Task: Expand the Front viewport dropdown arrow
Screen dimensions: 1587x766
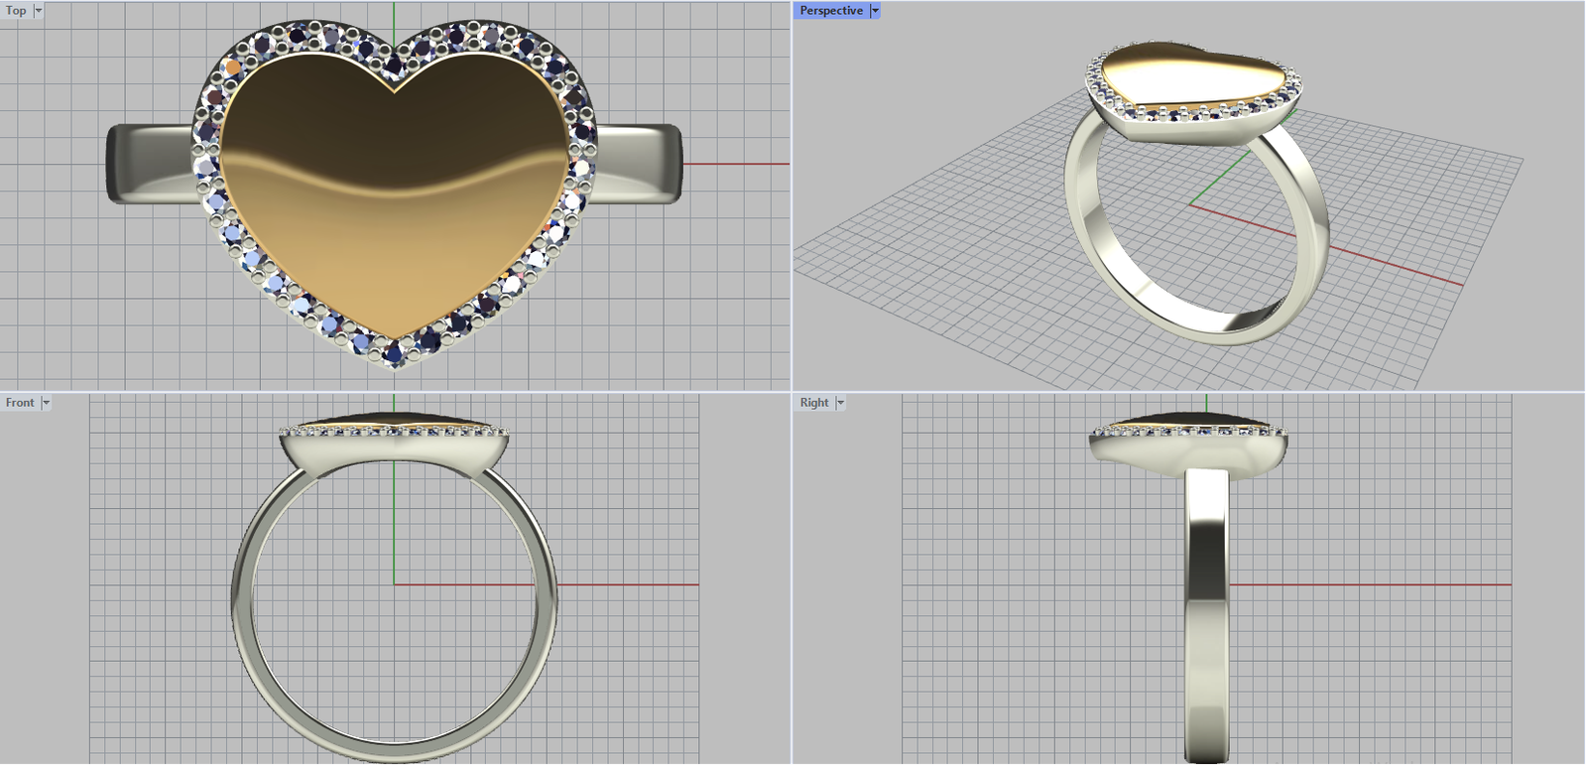Action: tap(46, 403)
